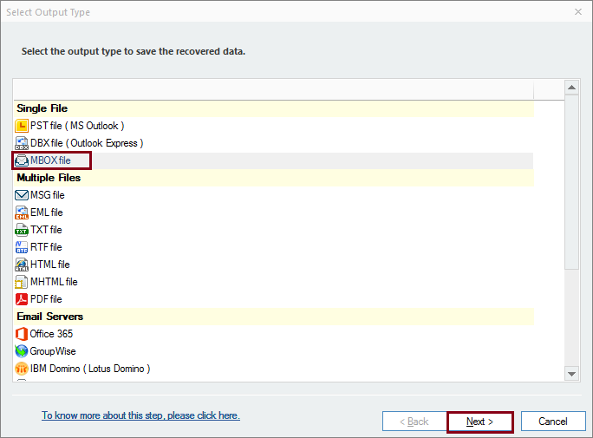Viewport: 593px width, 438px height.
Task: Open the know more about this step link
Action: pyautogui.click(x=140, y=415)
